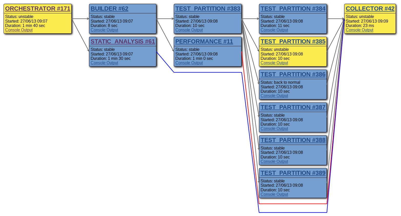This screenshot has width=401, height=216.
Task: View Console Output of TEST PARTITION #383
Action: [x=189, y=30]
